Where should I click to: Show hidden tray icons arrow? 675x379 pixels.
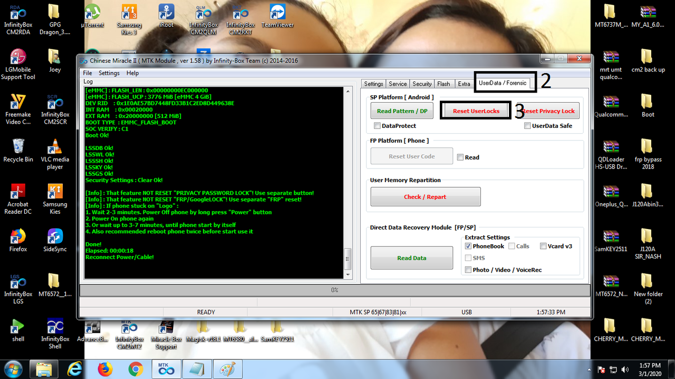point(591,370)
